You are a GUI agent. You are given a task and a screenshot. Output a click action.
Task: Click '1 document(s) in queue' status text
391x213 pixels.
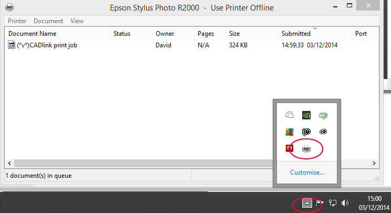38,176
